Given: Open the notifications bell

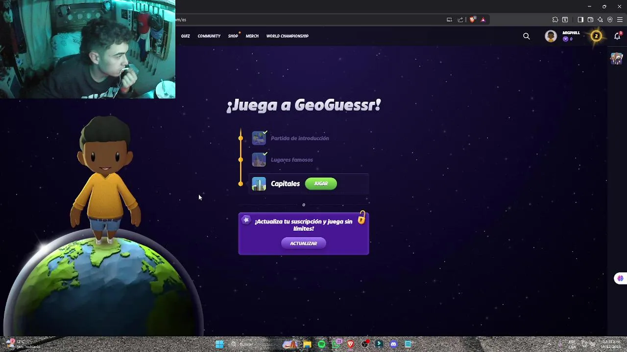Looking at the screenshot, I should coord(617,36).
